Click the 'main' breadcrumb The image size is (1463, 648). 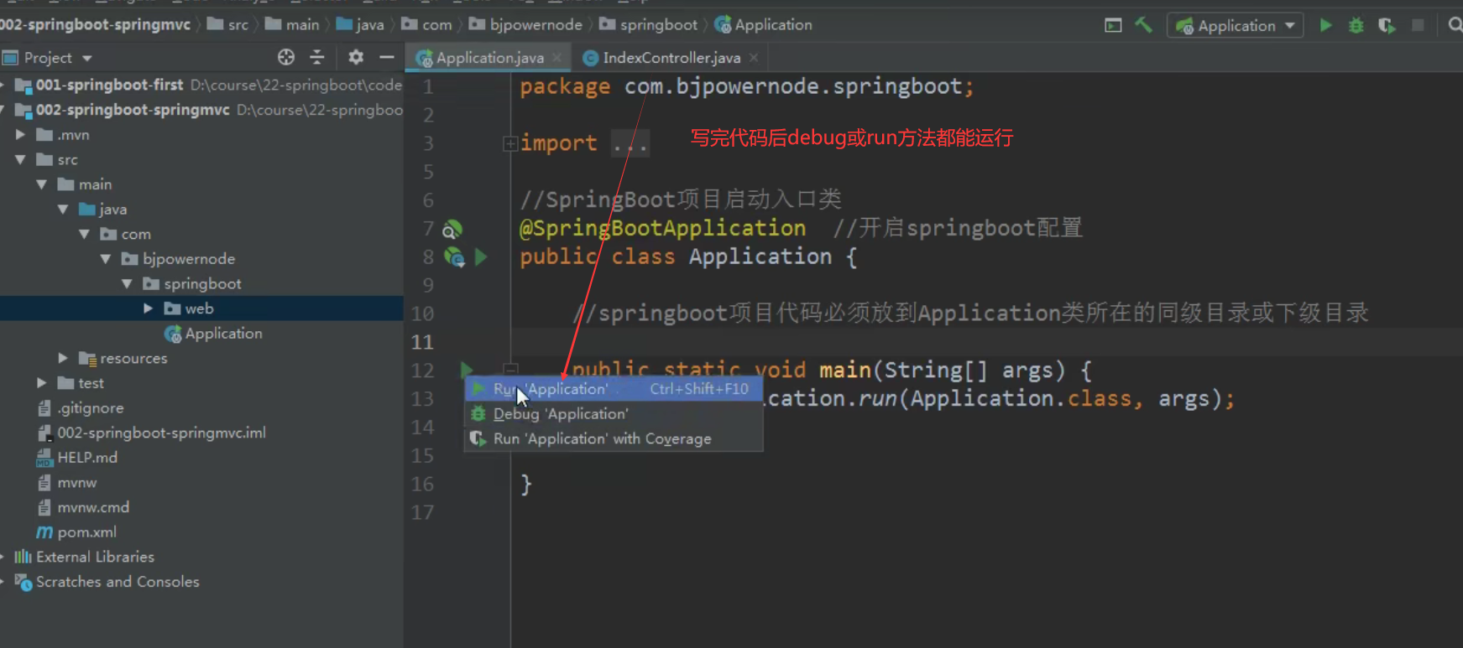point(293,24)
